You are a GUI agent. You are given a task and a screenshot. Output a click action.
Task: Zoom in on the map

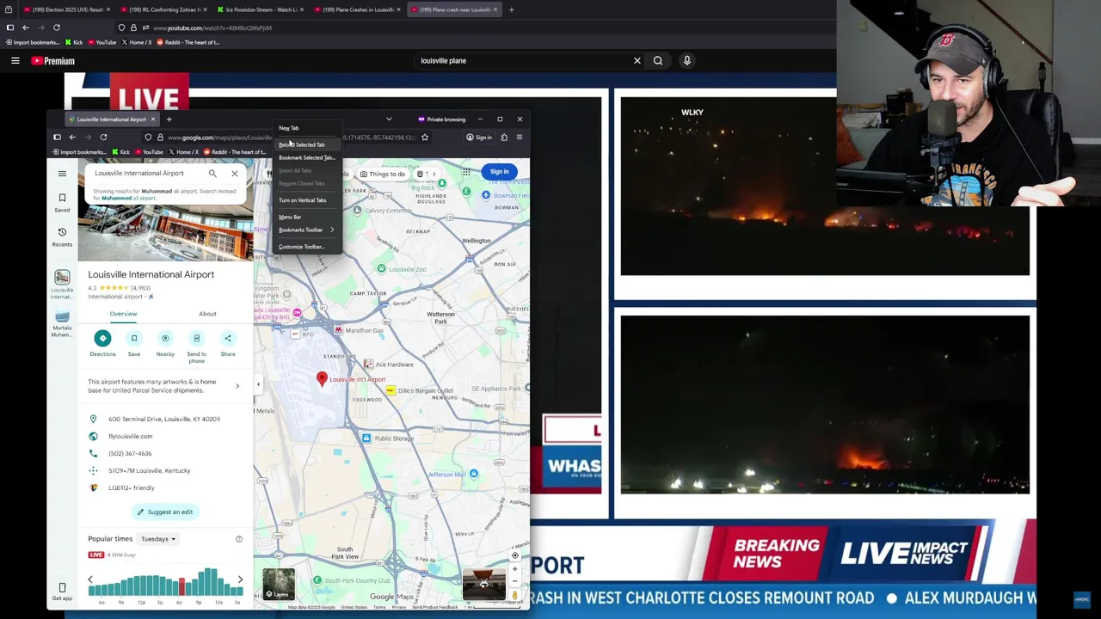pos(515,569)
